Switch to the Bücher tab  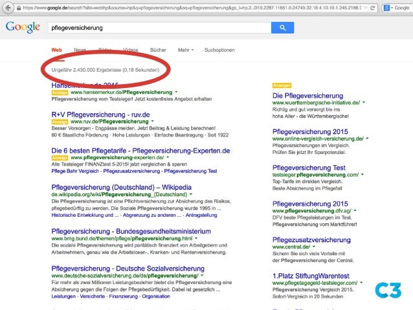click(158, 50)
